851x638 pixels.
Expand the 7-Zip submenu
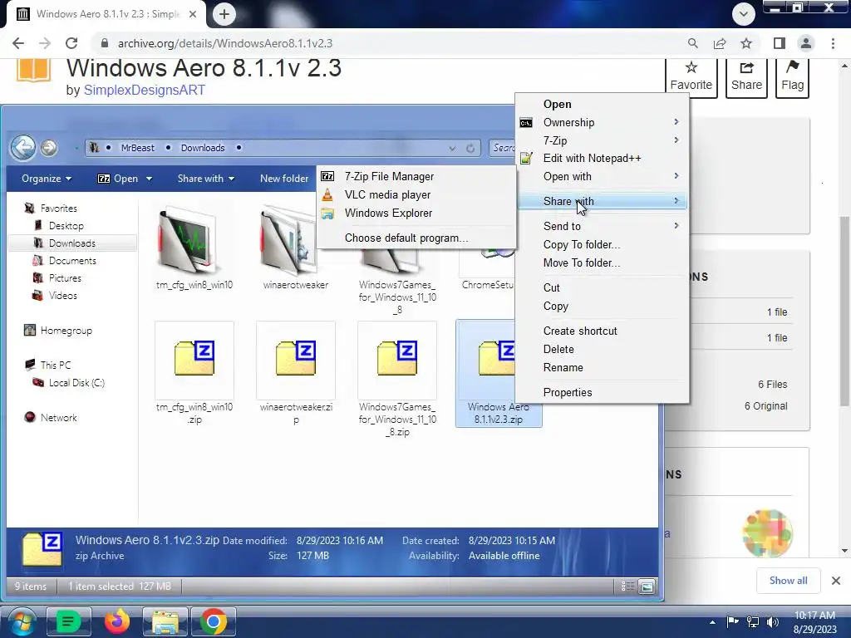point(602,140)
